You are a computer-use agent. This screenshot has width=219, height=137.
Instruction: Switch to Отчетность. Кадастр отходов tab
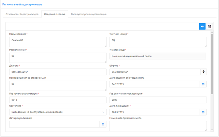click(22, 14)
